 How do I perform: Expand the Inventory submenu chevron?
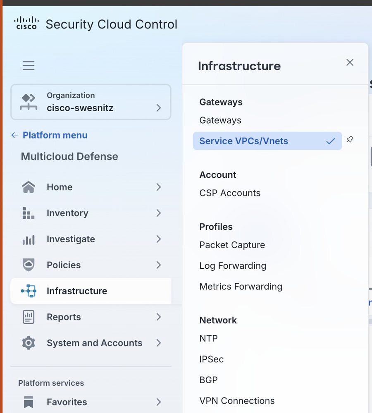click(158, 213)
